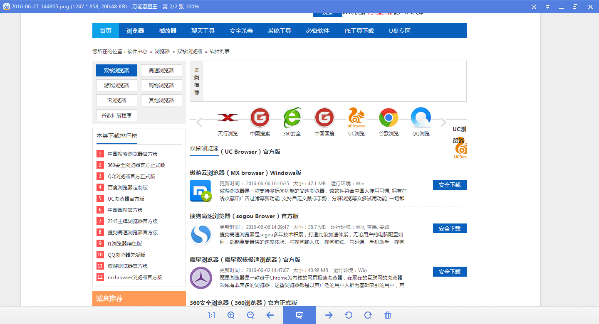599x324 pixels.
Task: Rotate image counterclockwise
Action: pyautogui.click(x=349, y=315)
